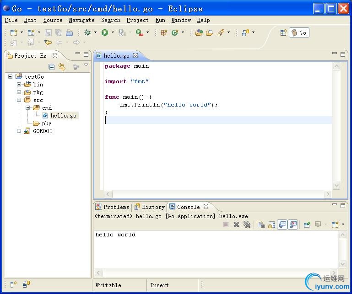Toggle Show Console on standard output
The width and height of the screenshot is (352, 294).
(282, 225)
